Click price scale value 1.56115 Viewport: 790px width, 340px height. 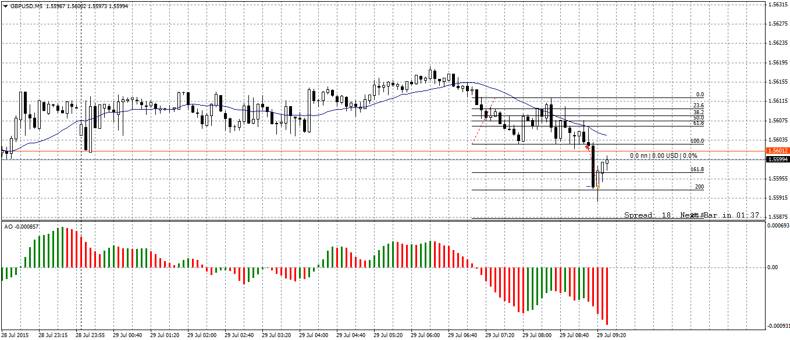[778, 101]
